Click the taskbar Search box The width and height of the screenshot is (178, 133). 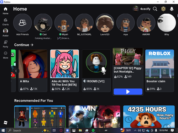pos(29,131)
